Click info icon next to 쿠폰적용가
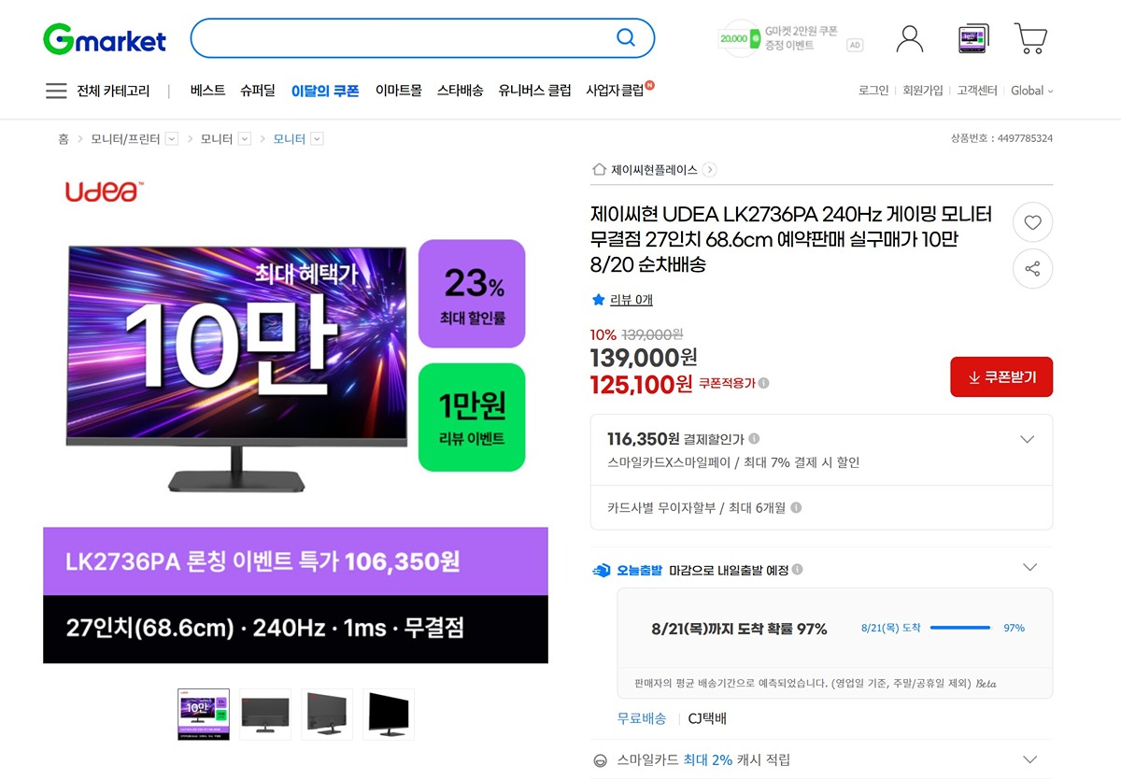1121x779 pixels. click(764, 383)
